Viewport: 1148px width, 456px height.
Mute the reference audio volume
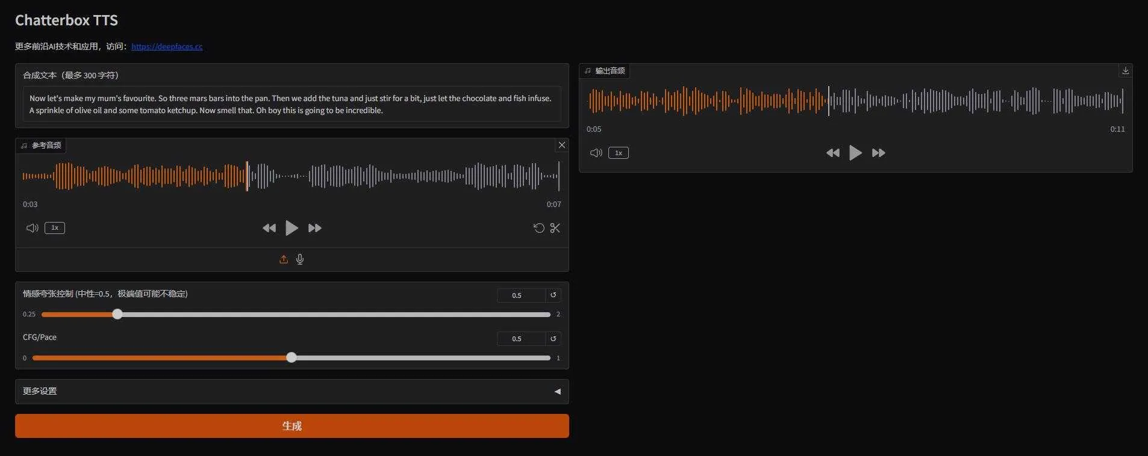32,228
